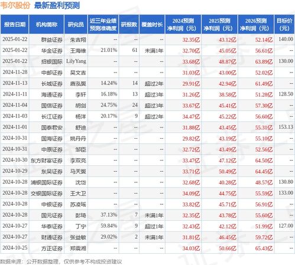Click target price 128.50
295x265 pixels.
click(x=286, y=94)
